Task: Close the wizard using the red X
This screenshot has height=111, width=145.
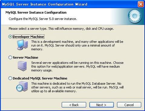Action: (x=141, y=4)
